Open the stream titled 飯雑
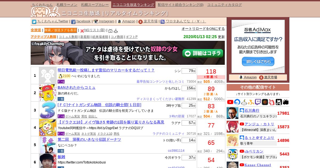This screenshot has width=320, height=168. point(61,157)
